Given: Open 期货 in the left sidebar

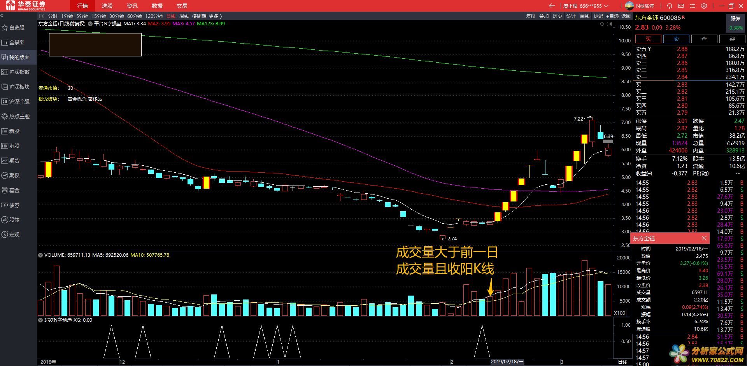Looking at the screenshot, I should coord(14,161).
